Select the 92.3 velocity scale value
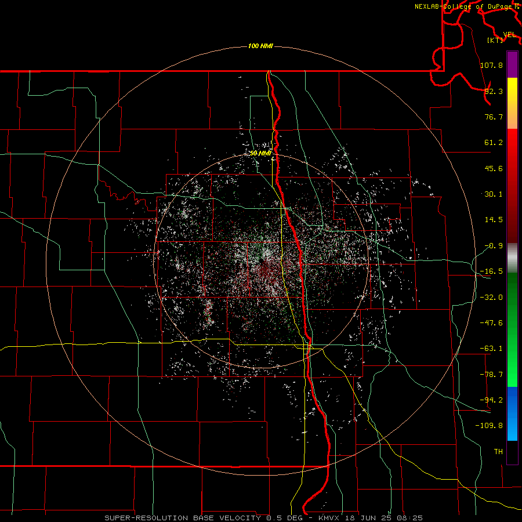 [494, 91]
